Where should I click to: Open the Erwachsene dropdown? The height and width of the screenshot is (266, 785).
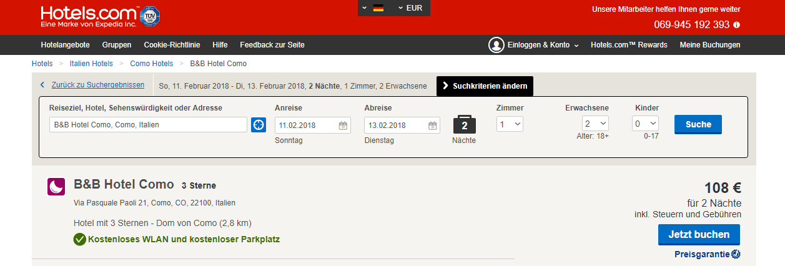[x=595, y=124]
